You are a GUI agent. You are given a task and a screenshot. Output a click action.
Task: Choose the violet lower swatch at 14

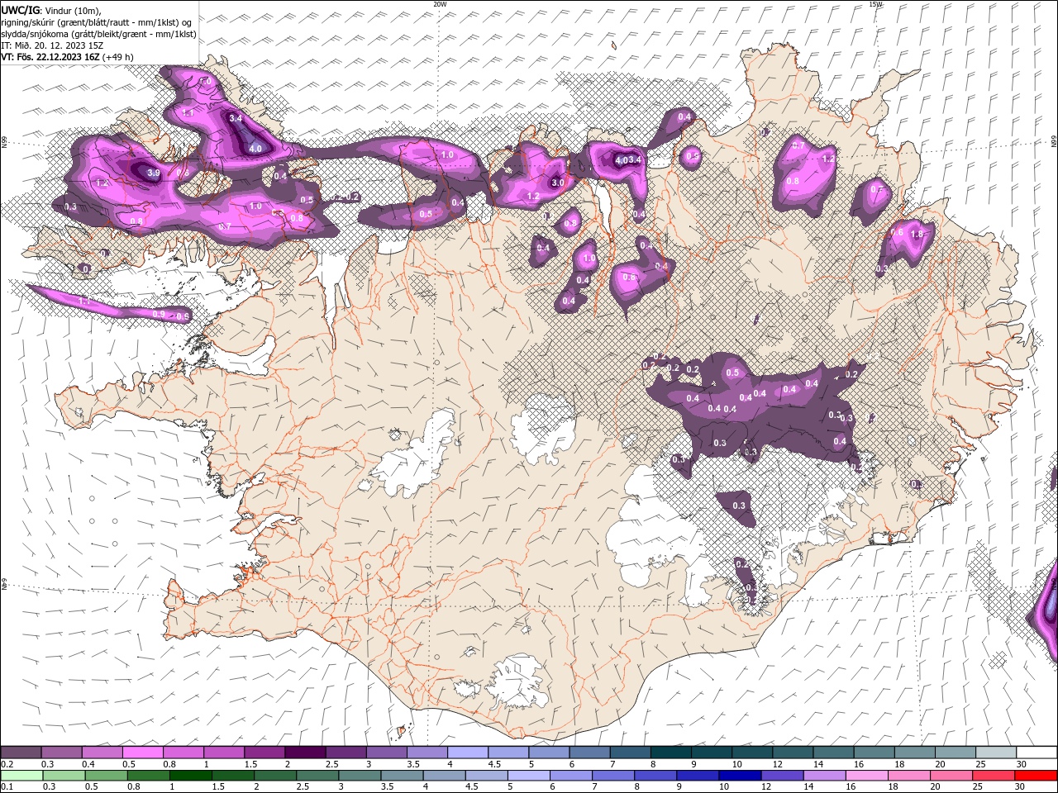[x=824, y=776]
